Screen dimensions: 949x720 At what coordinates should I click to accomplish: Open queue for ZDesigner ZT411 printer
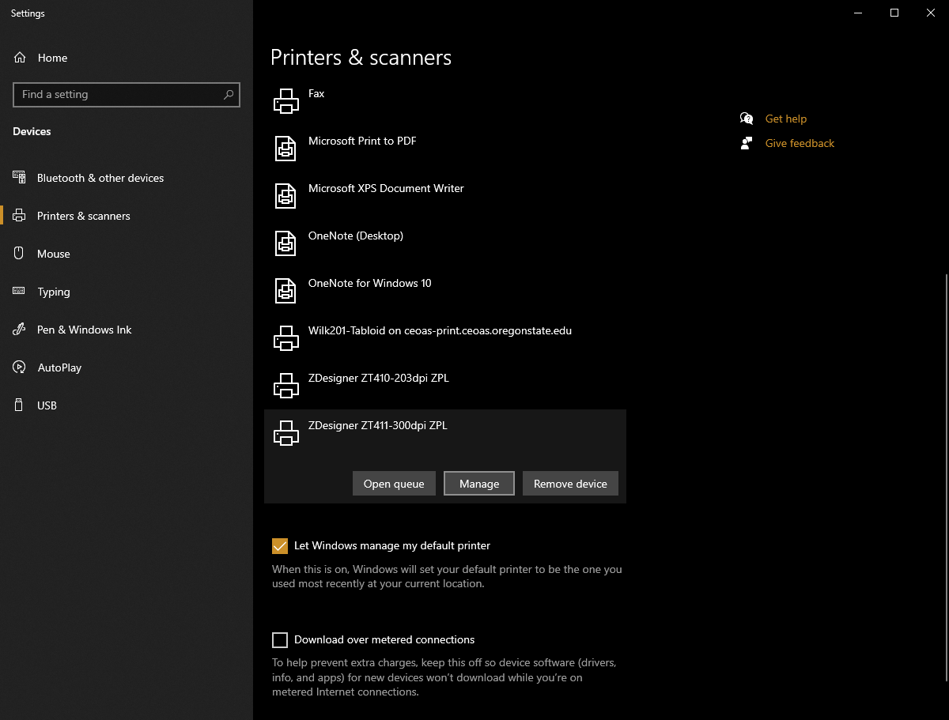pyautogui.click(x=394, y=484)
